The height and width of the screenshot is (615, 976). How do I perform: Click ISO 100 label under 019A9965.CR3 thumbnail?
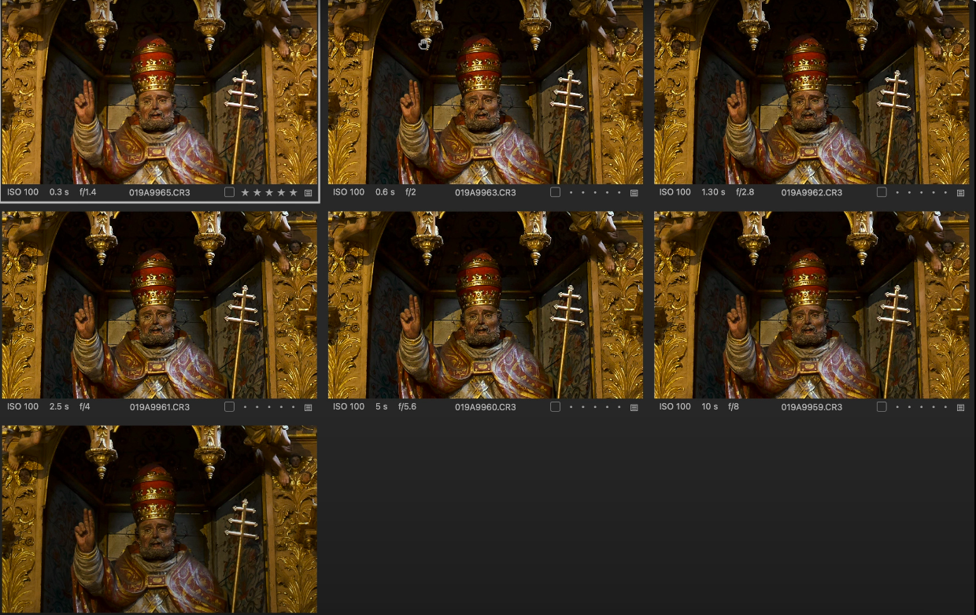tap(23, 192)
